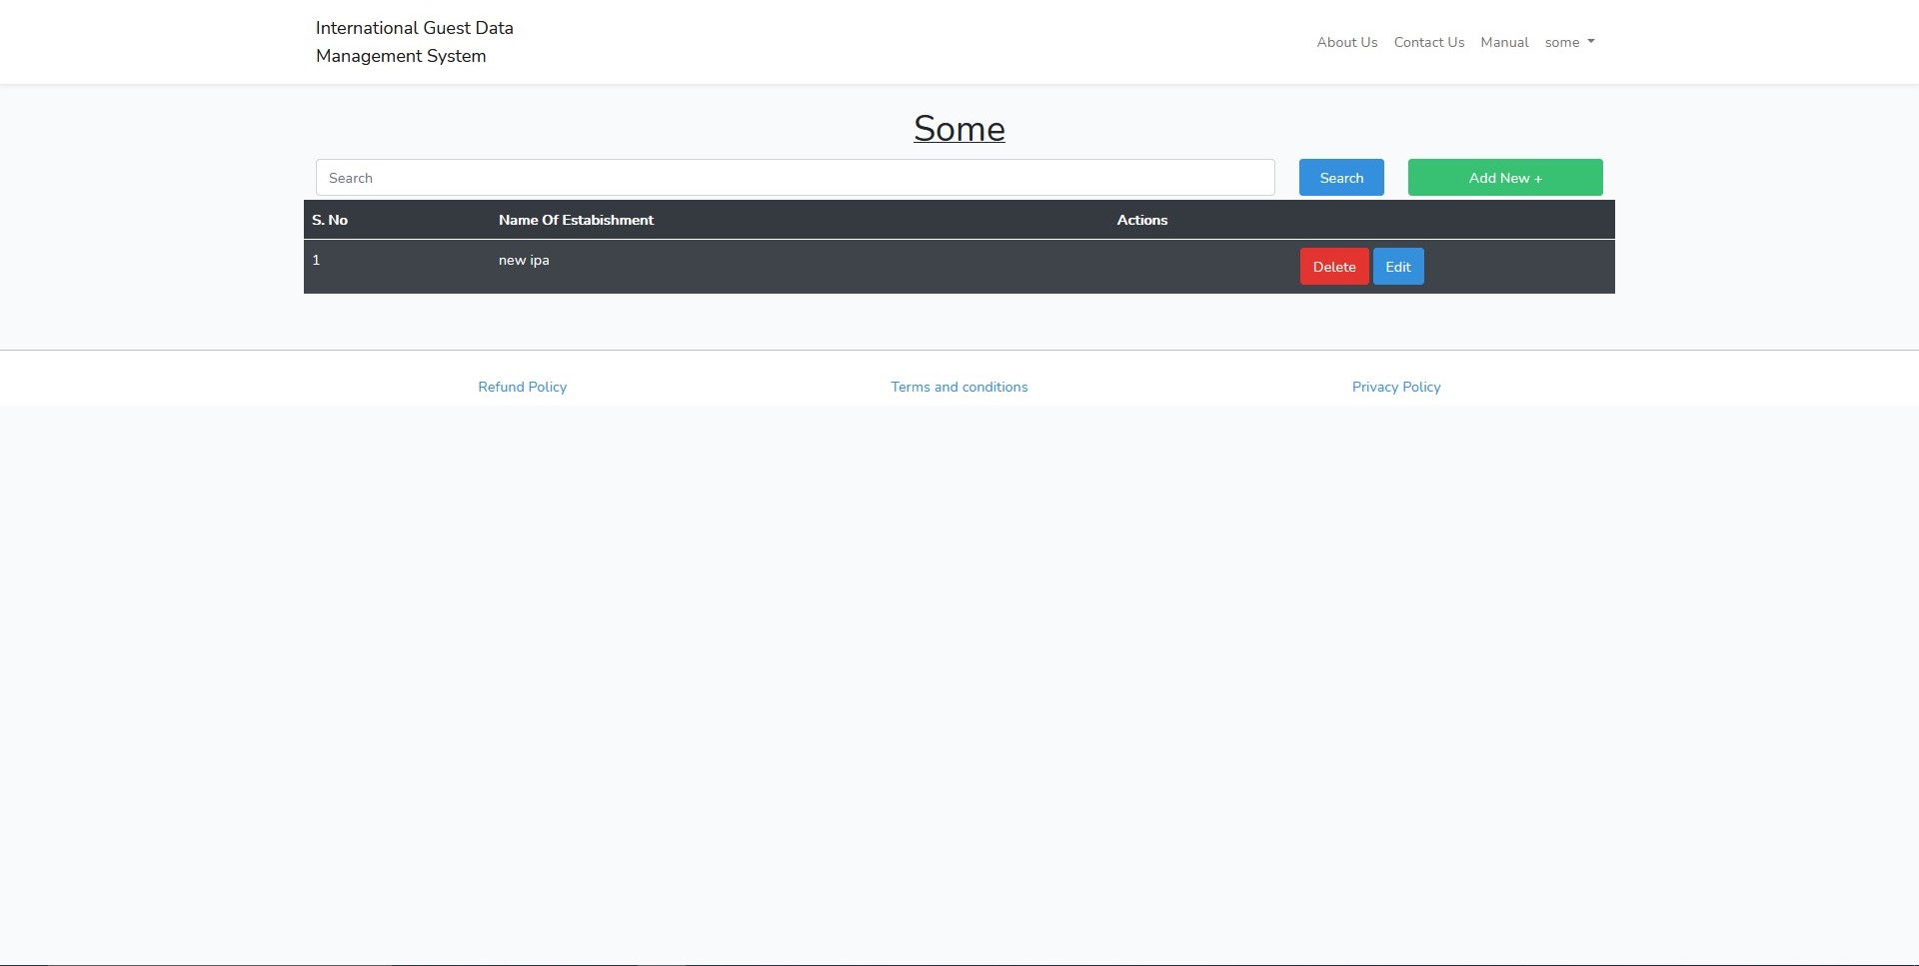The width and height of the screenshot is (1919, 966).
Task: Click International Guest Data Management System title
Action: coord(414,42)
